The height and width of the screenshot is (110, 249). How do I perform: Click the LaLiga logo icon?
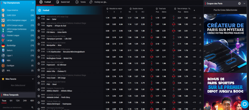pos(3,40)
